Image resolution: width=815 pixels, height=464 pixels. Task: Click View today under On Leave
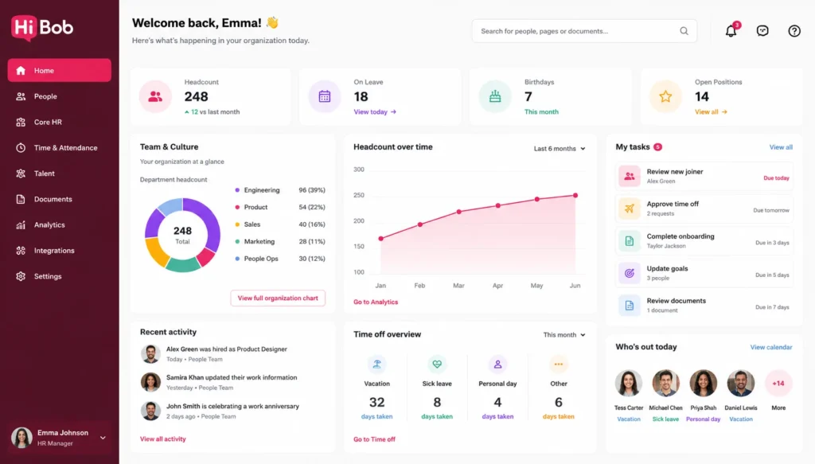[375, 111]
